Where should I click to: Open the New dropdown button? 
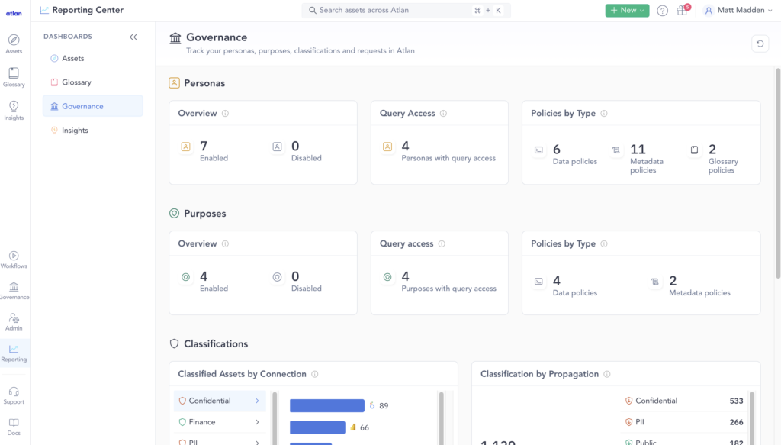627,11
